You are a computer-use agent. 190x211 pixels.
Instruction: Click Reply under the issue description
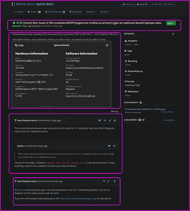(x=115, y=111)
